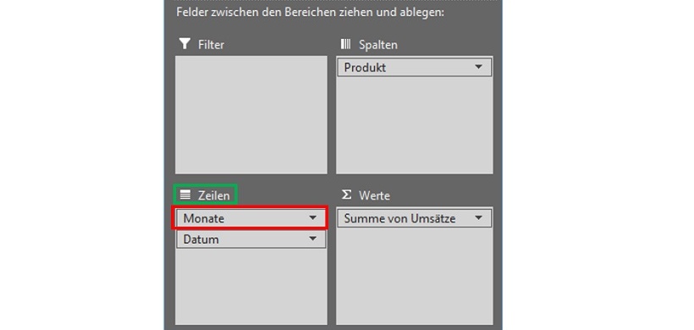Click the 'Felder zwischen den Bereichen' instruction text

coord(310,12)
